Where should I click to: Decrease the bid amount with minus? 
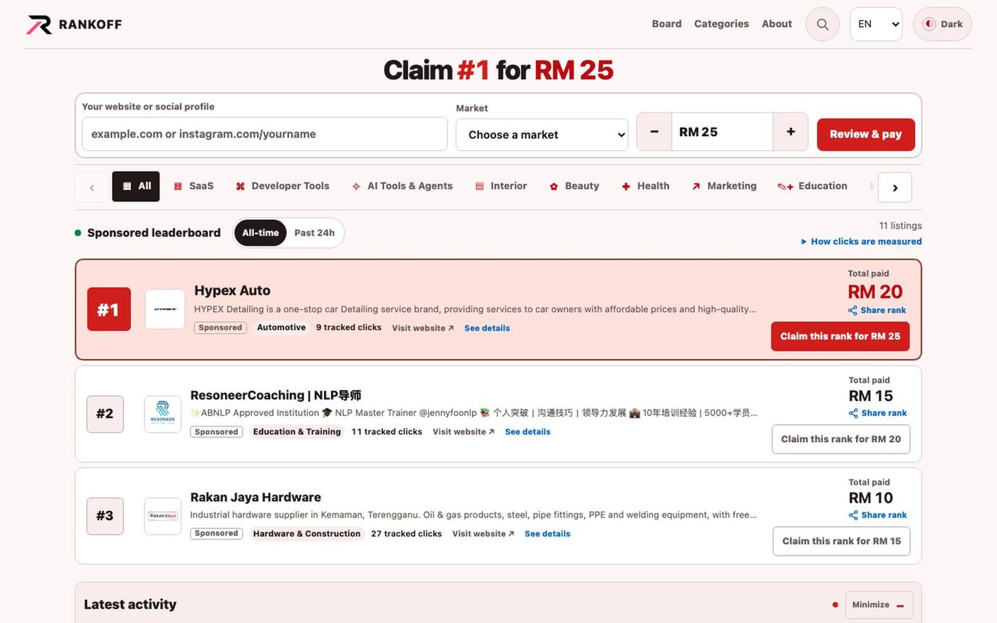(654, 132)
